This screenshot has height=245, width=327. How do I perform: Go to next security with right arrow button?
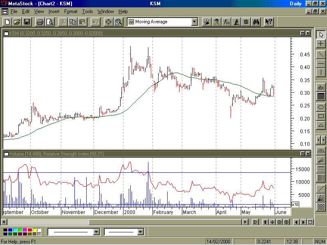[303, 222]
